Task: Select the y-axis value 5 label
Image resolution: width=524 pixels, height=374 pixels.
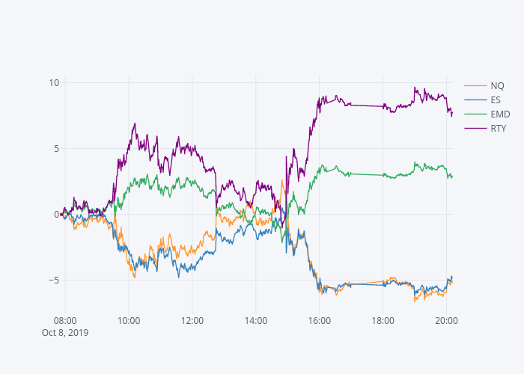Action: point(56,148)
